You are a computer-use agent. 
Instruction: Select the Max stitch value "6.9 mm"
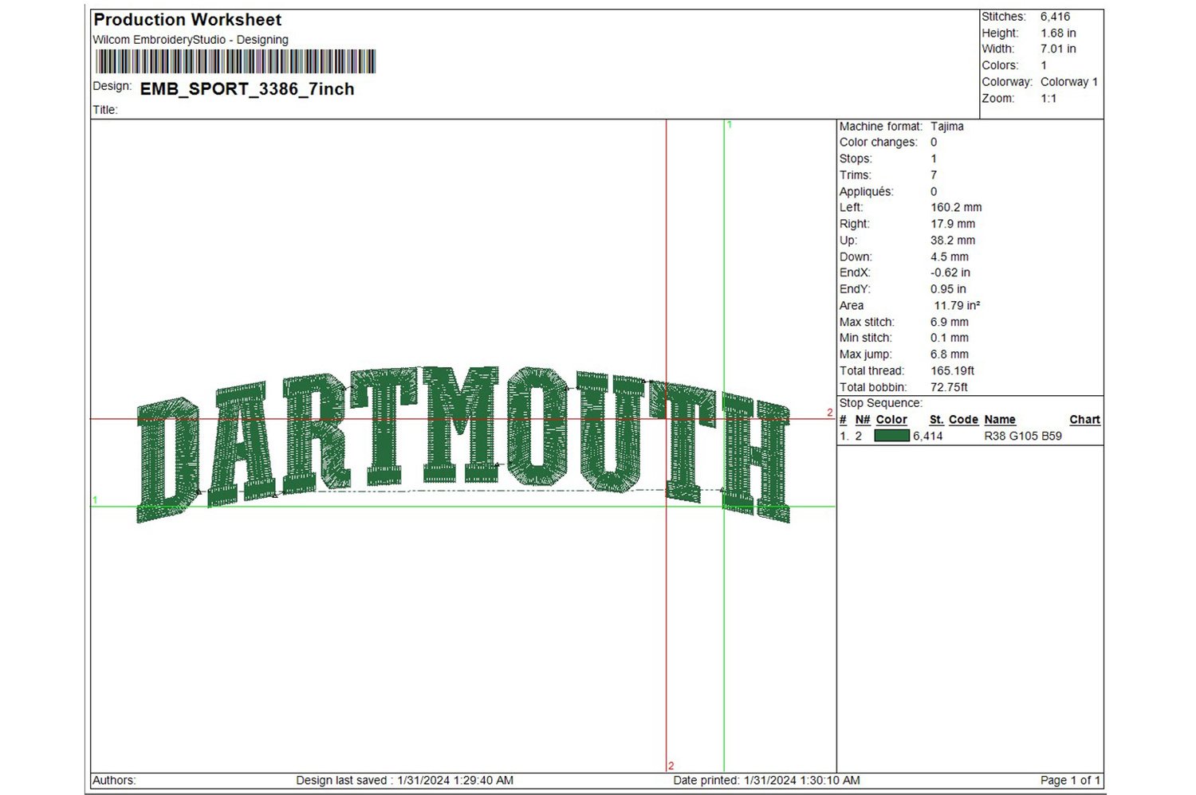(950, 323)
